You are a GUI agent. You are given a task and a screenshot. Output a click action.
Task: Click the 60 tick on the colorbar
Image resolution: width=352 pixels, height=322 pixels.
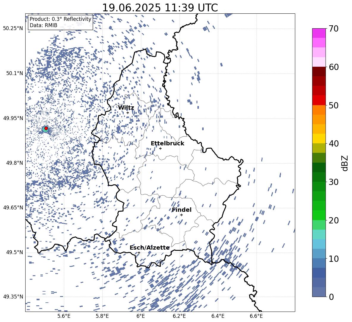334,67
